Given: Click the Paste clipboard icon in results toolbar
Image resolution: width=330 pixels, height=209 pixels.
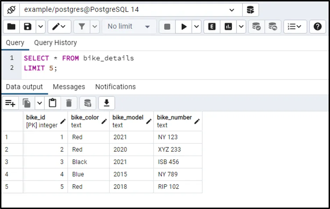Looking at the screenshot, I should point(52,103).
